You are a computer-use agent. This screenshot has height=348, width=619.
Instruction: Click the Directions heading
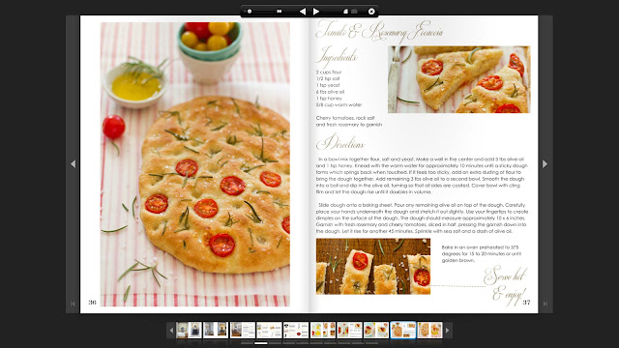coord(339,143)
